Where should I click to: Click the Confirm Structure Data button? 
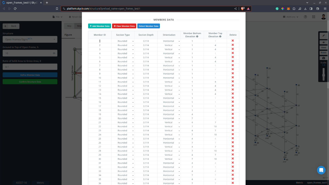(30, 81)
